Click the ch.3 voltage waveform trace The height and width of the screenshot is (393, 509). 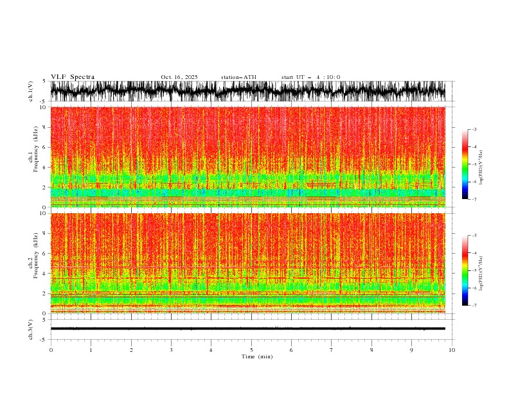point(247,329)
